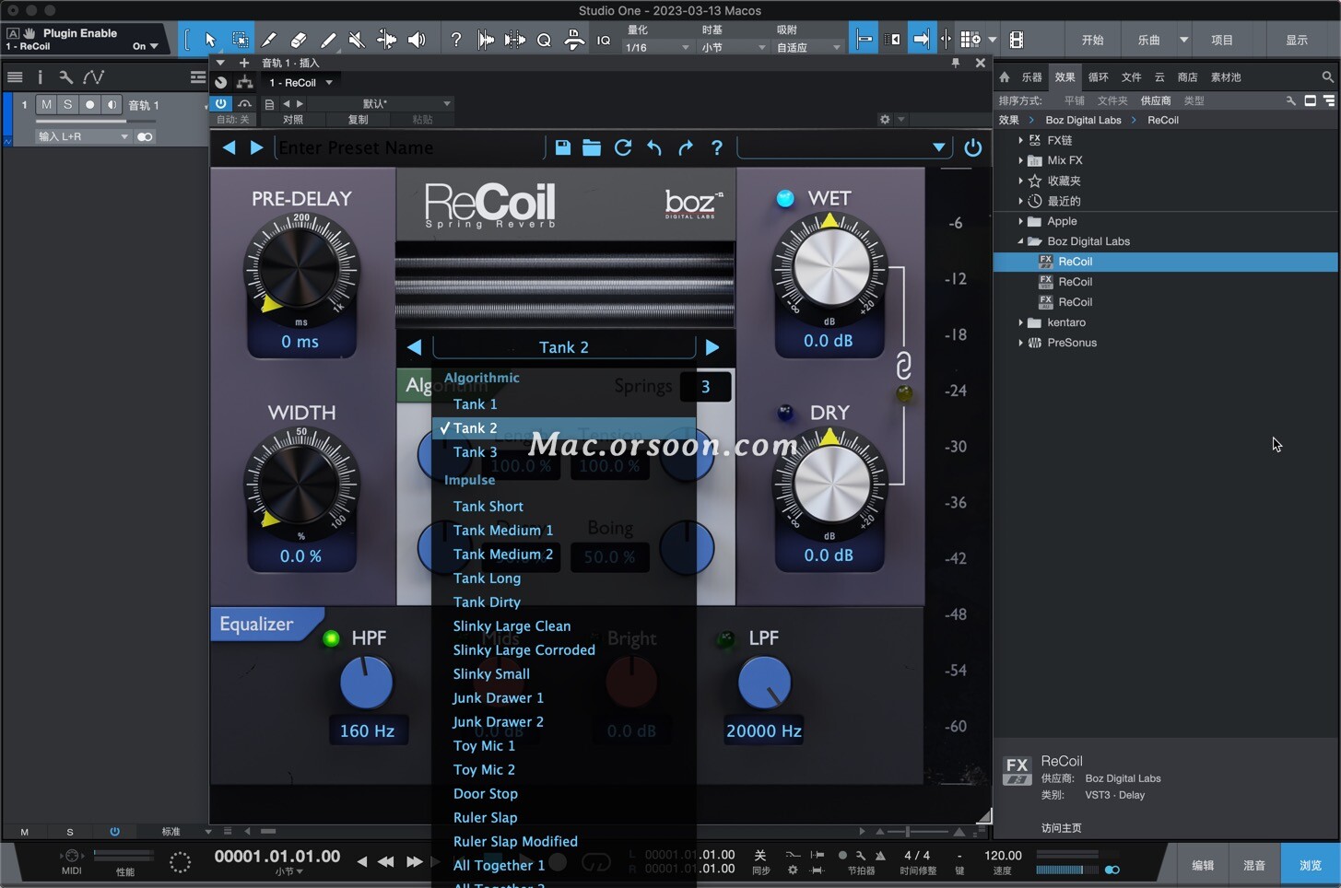Select the Zoom tool in the toolbar
This screenshot has height=888, width=1341.
(544, 40)
